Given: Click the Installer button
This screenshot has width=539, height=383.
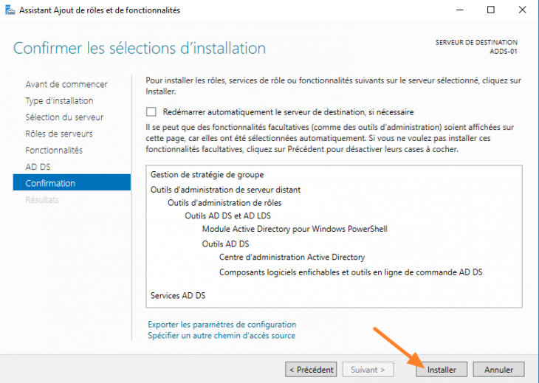Looking at the screenshot, I should click(x=442, y=369).
